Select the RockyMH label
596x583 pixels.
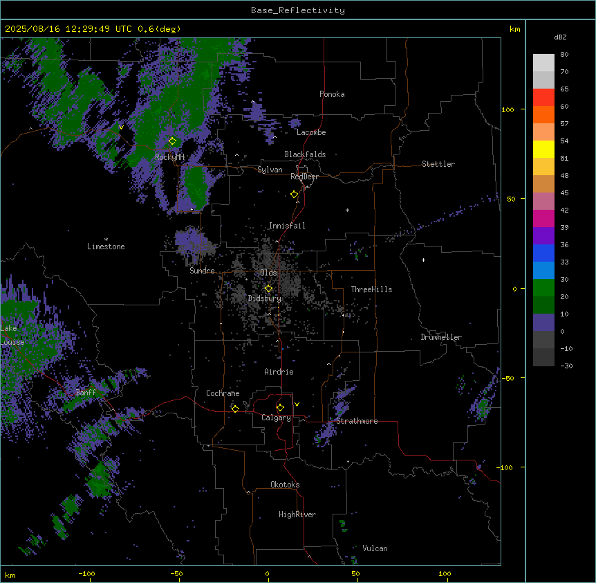(169, 156)
